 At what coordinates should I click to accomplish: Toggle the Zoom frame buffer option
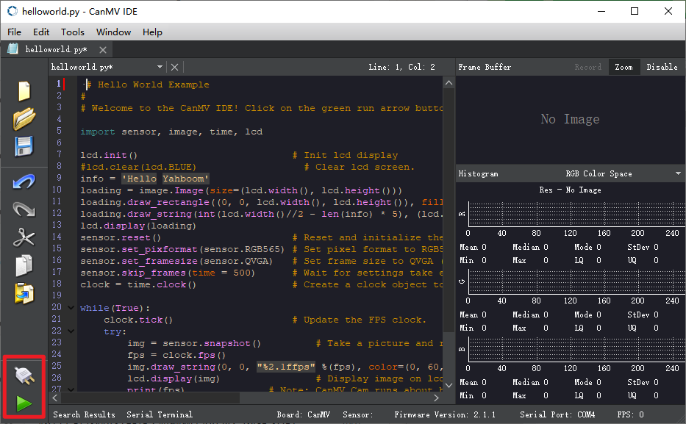click(624, 67)
